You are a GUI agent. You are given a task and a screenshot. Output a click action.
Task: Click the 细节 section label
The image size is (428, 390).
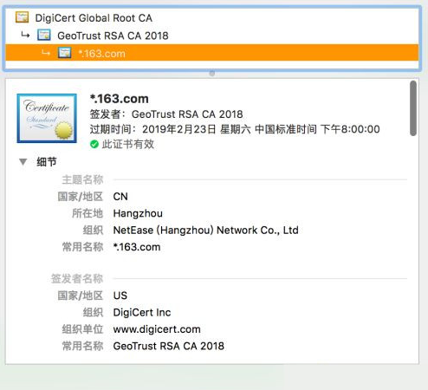[47, 162]
